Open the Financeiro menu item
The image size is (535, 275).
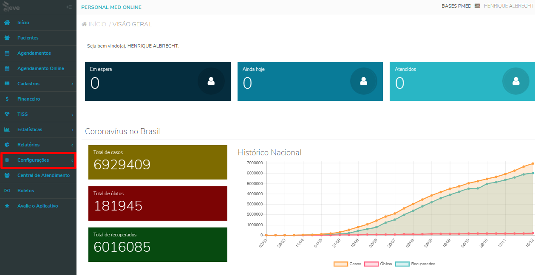38,99
